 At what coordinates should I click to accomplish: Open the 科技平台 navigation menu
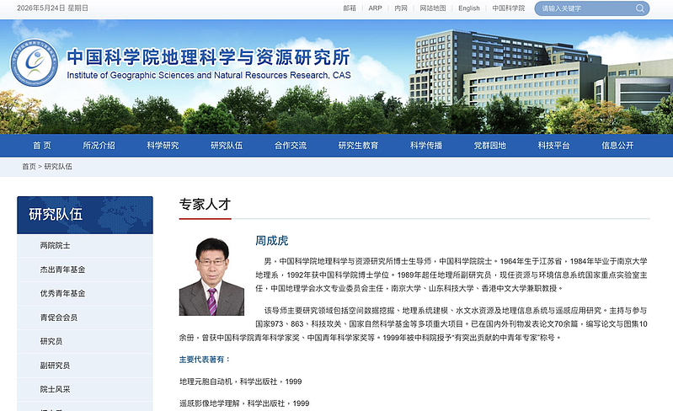click(x=554, y=146)
